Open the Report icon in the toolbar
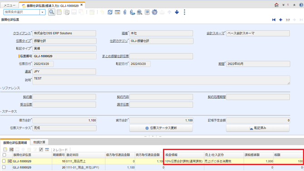 pos(147,12)
